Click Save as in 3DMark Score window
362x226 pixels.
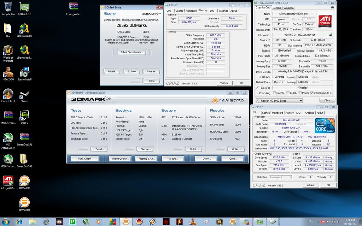tap(152, 71)
